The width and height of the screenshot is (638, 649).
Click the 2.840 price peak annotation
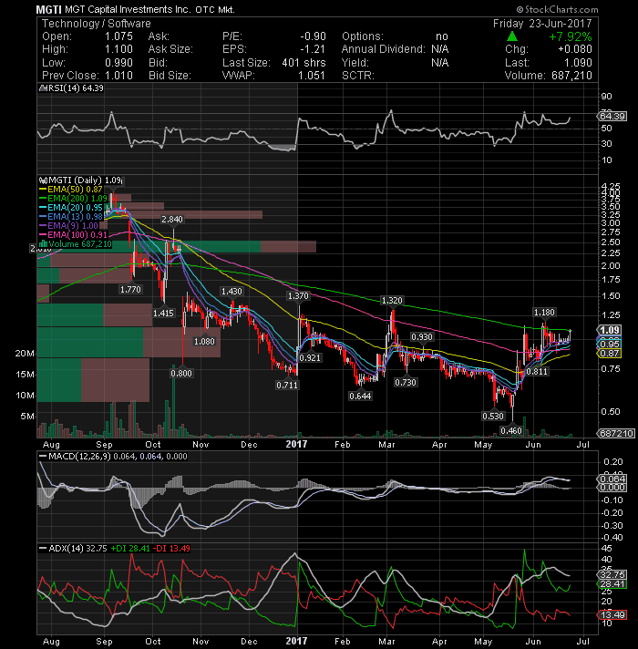172,220
